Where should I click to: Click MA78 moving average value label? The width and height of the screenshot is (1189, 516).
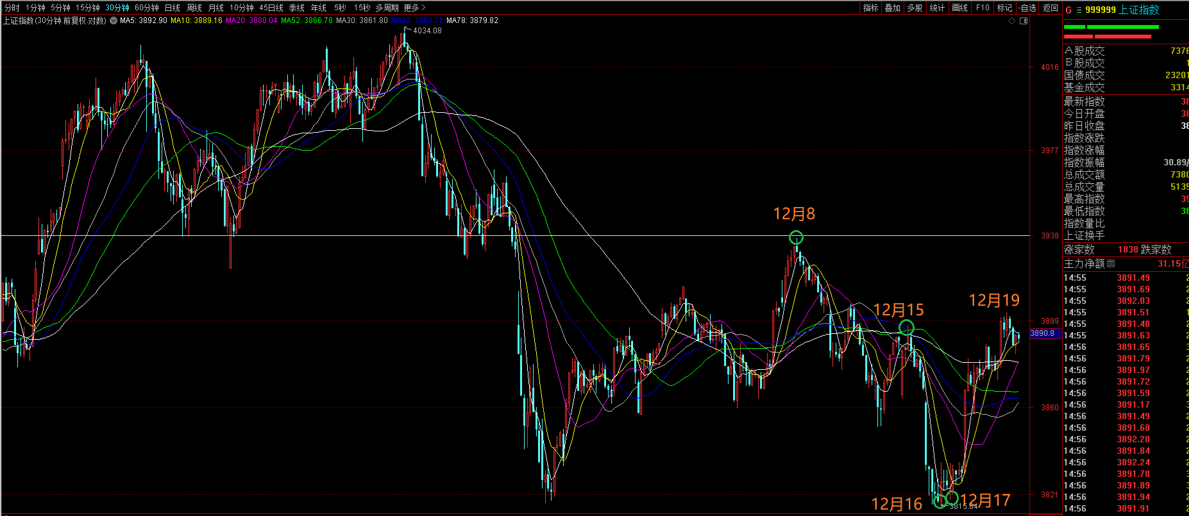tap(472, 21)
